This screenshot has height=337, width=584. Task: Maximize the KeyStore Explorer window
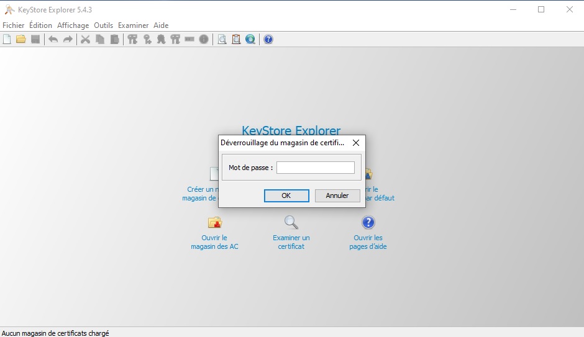(x=541, y=10)
